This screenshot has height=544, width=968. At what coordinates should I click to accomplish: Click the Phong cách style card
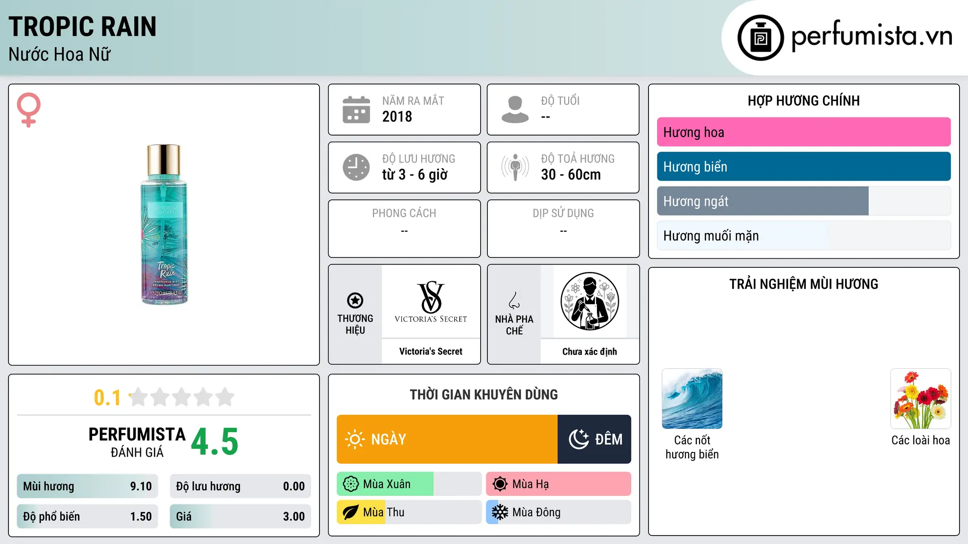tap(404, 229)
